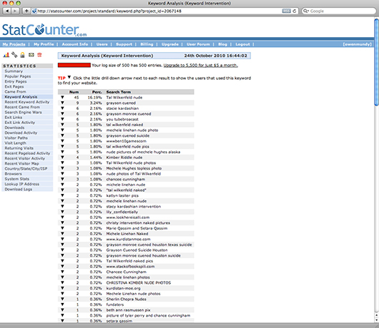
Task: Expand drill-down arrow for 'lily_confidentially'
Action: pos(62,212)
